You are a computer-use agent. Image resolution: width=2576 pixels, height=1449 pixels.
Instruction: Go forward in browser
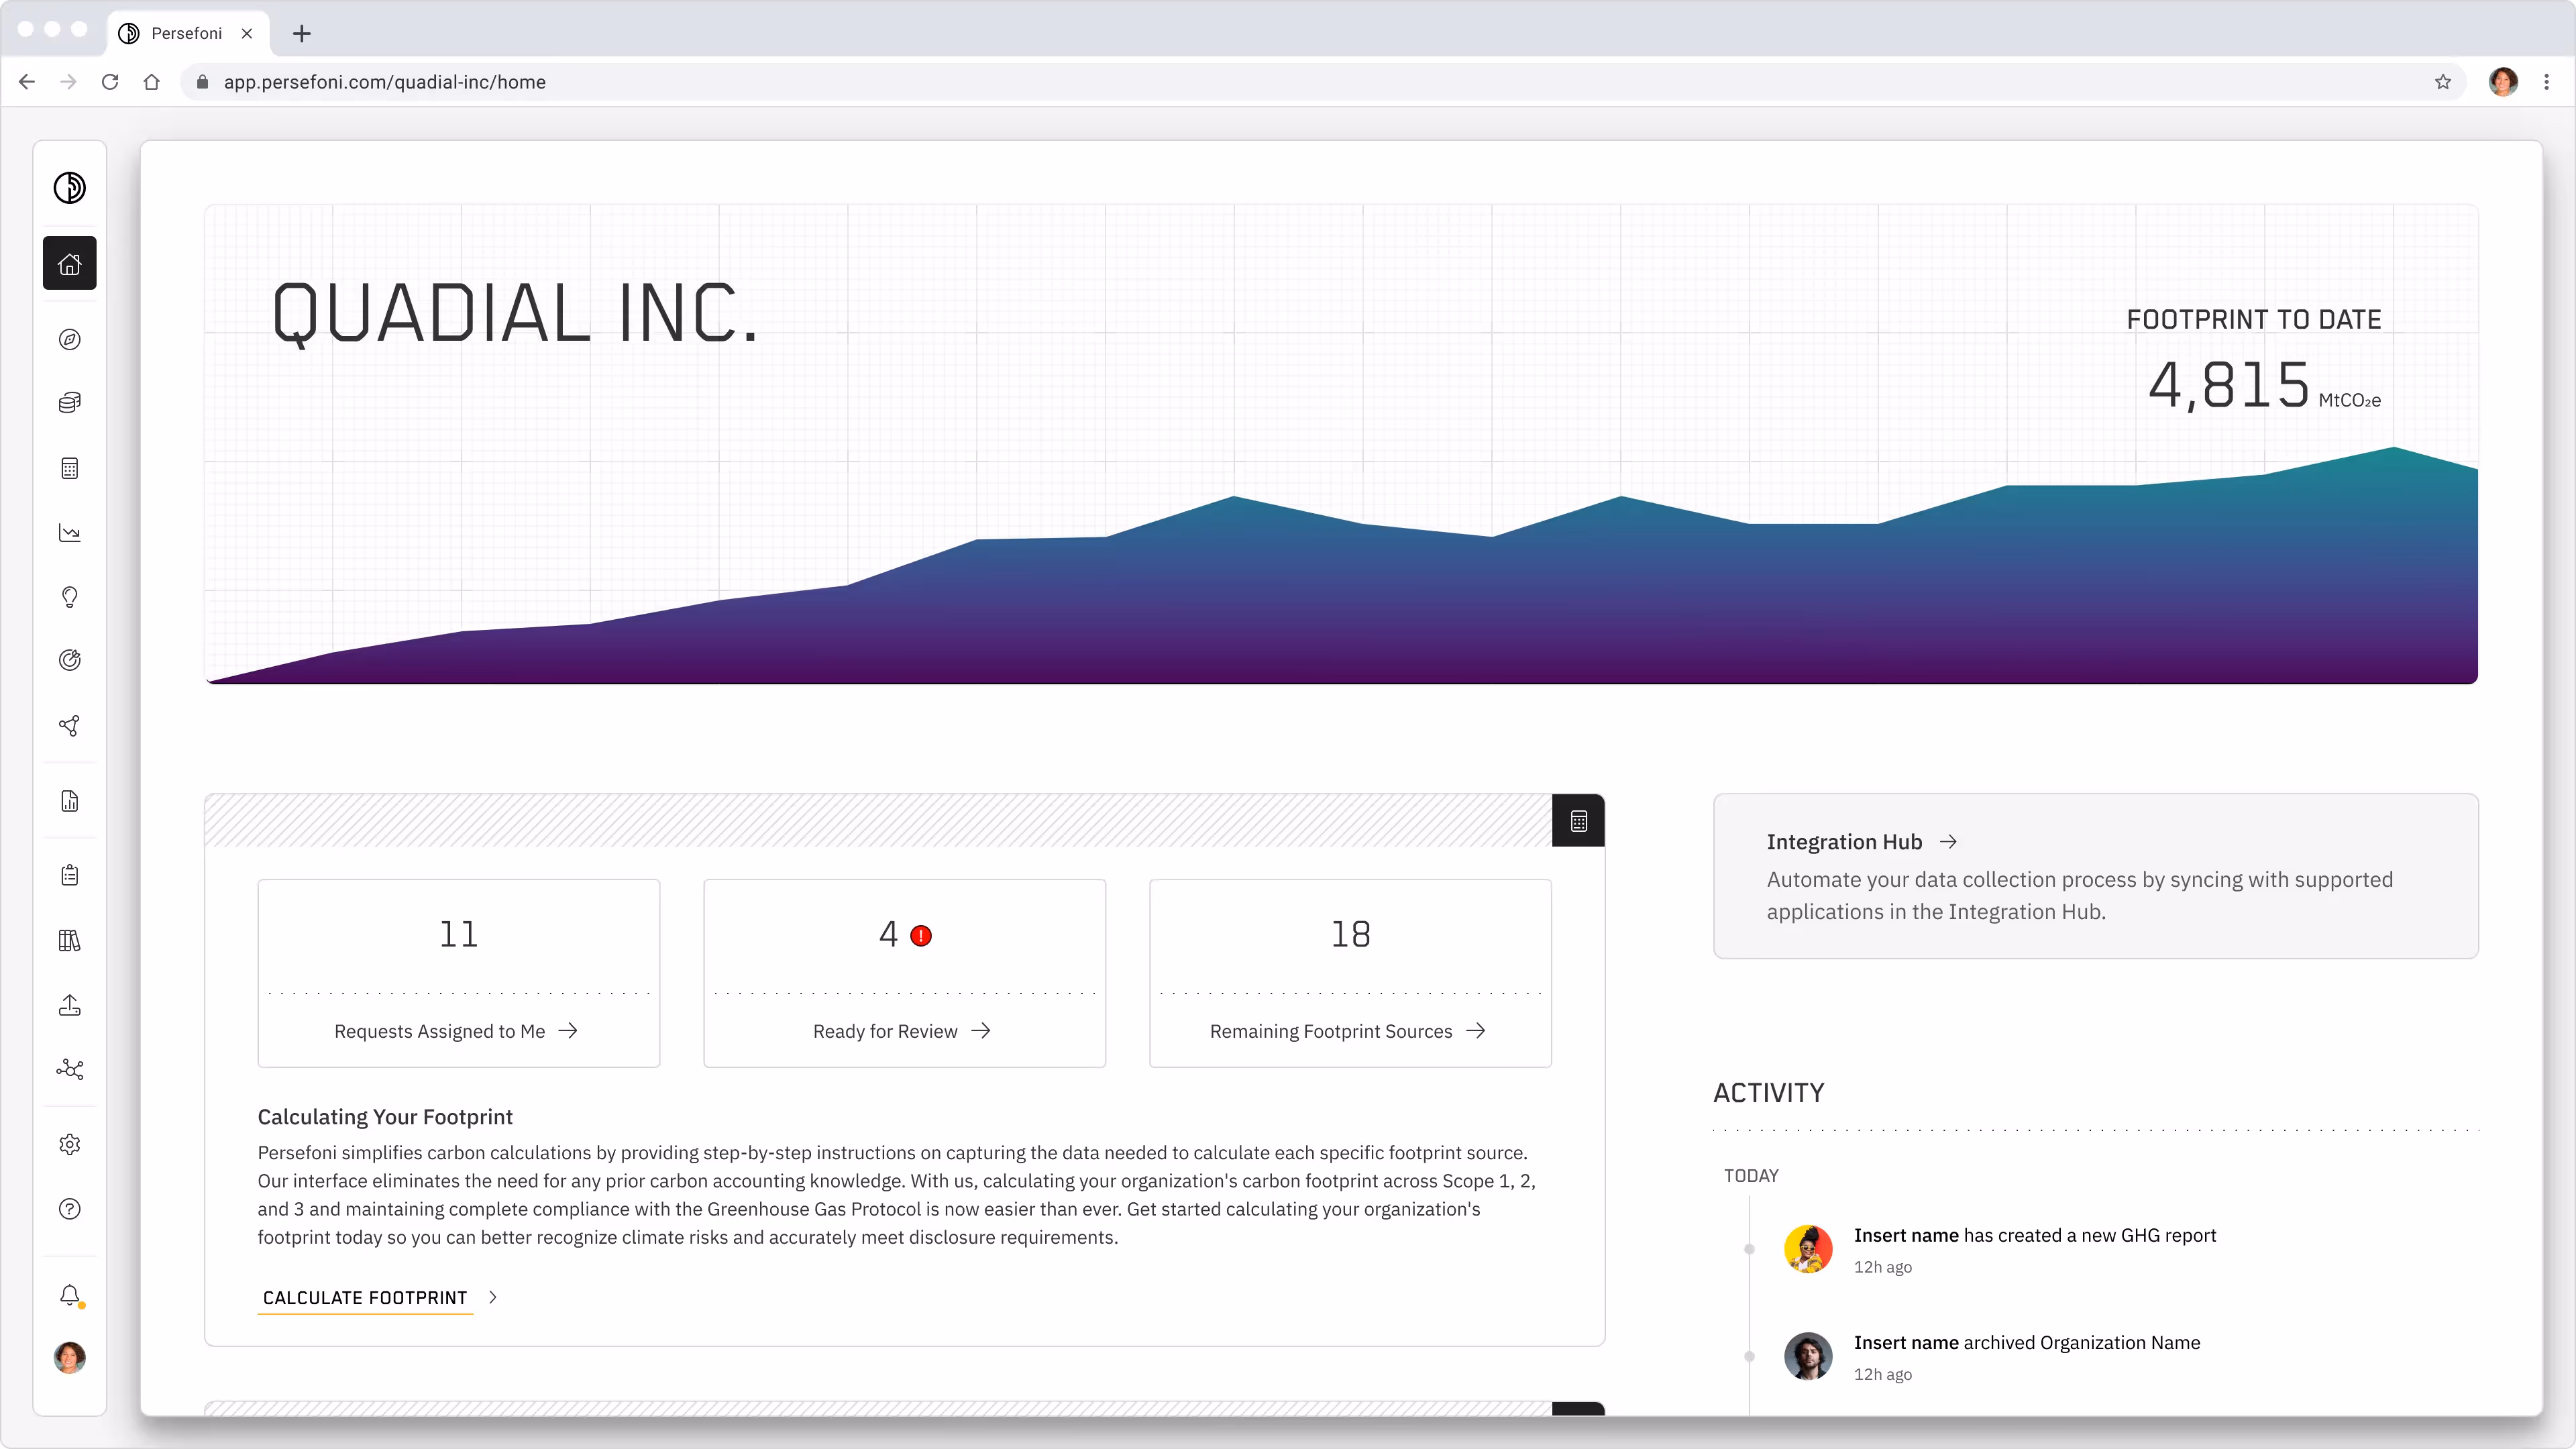pyautogui.click(x=68, y=82)
